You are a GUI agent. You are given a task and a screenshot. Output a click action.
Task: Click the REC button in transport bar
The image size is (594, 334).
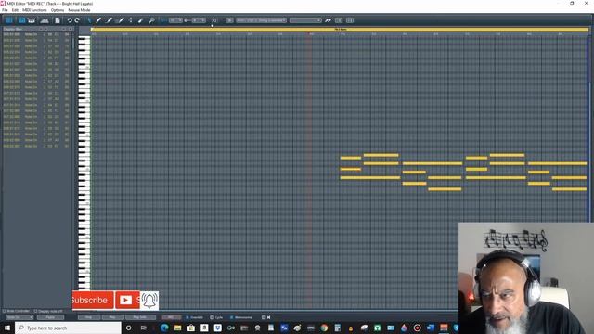click(x=171, y=317)
